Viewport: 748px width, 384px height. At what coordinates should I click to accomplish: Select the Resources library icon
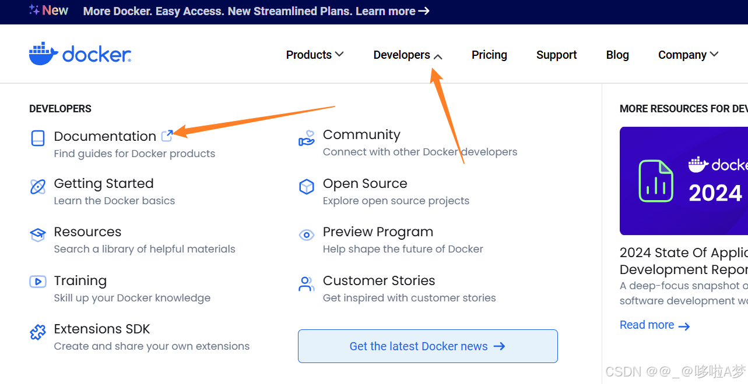click(x=37, y=235)
